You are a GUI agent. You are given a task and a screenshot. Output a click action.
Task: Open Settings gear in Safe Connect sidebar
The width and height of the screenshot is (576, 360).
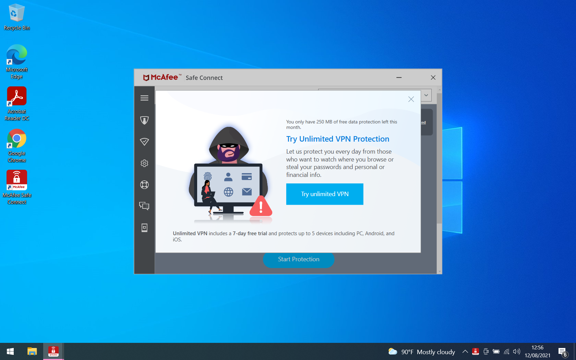[x=144, y=163]
